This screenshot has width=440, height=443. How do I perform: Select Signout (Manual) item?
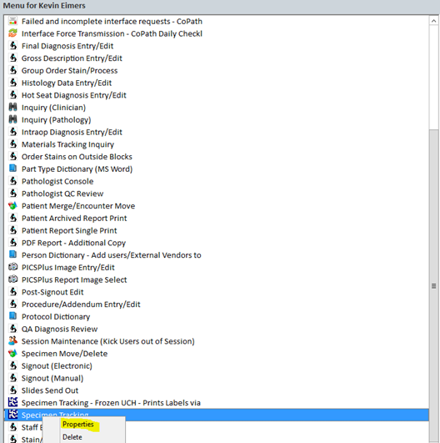point(52,378)
